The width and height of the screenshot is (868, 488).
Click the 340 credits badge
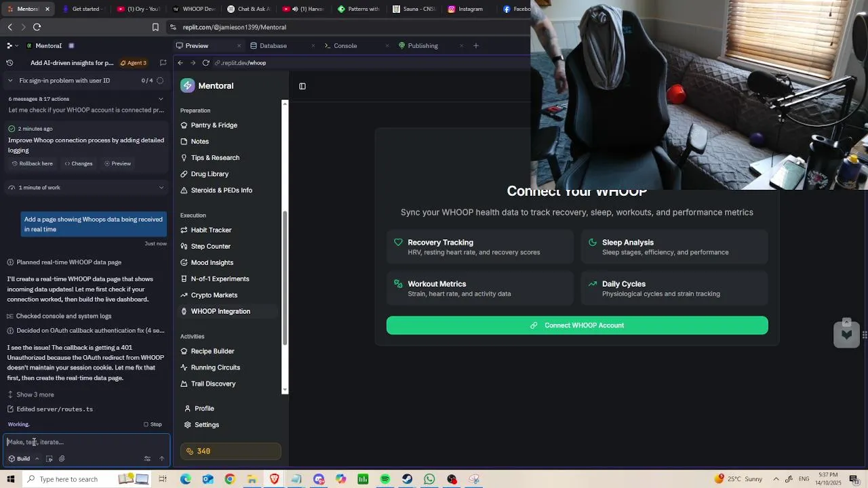231,451
